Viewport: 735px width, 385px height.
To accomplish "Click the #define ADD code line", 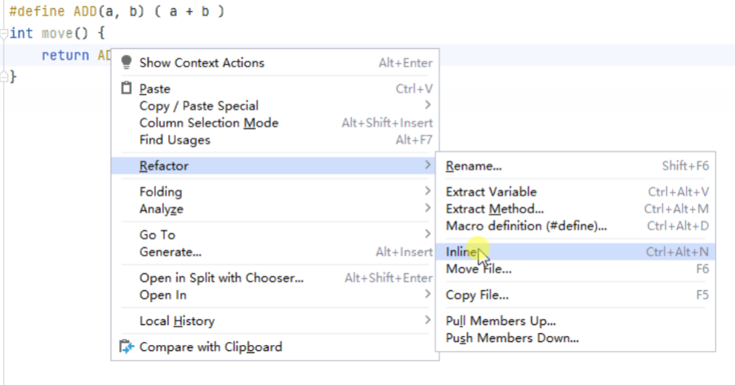I will [117, 12].
